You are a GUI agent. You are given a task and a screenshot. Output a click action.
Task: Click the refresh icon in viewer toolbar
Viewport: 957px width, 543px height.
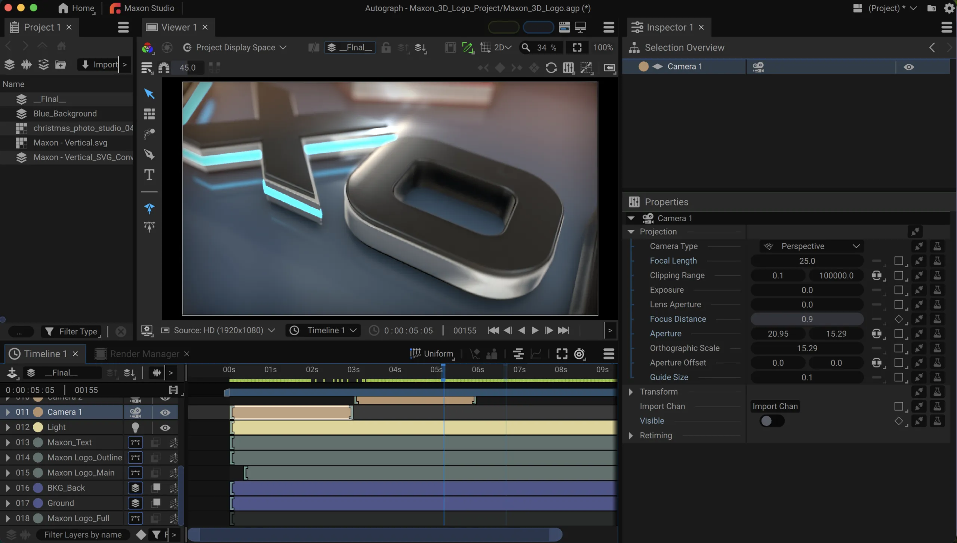tap(551, 68)
